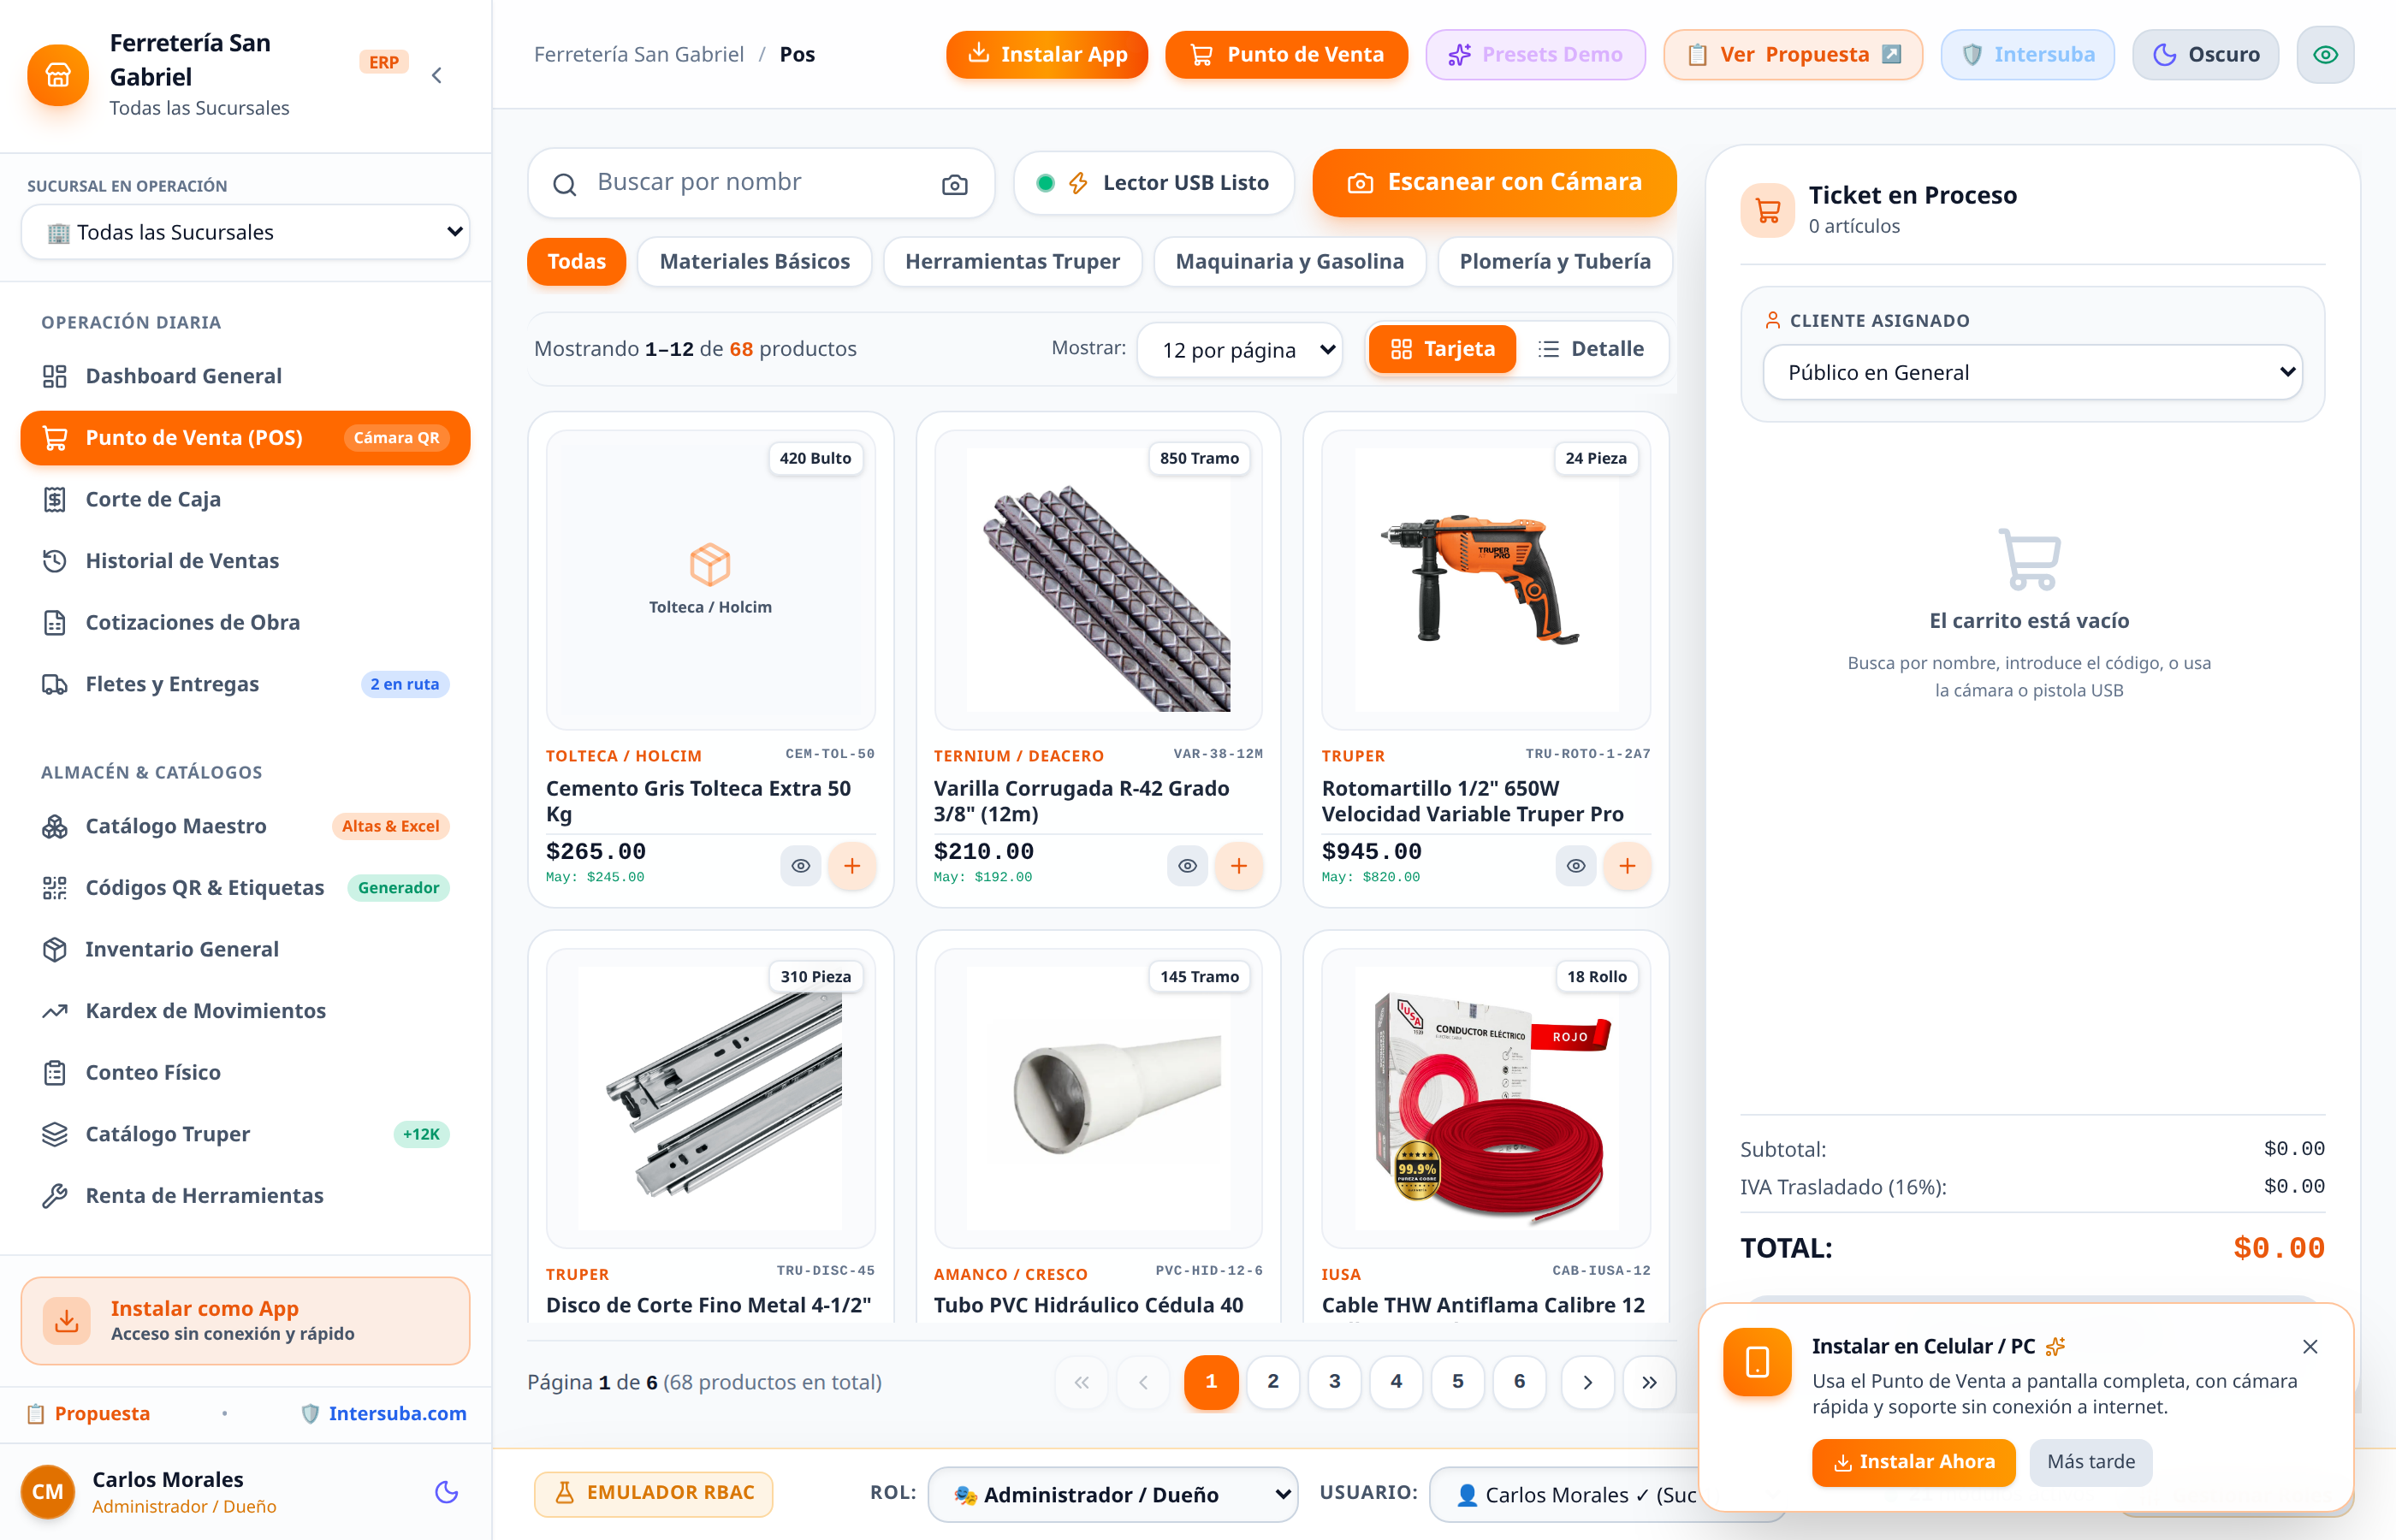View details of Cemento Gris Tolteca

[x=800, y=866]
